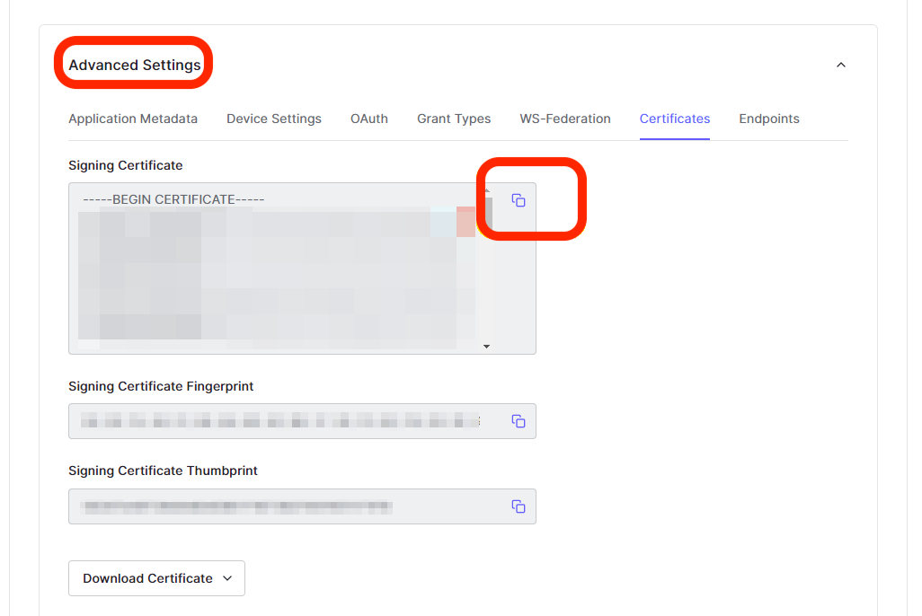
Task: Copy the Signing Certificate text
Action: click(x=519, y=200)
